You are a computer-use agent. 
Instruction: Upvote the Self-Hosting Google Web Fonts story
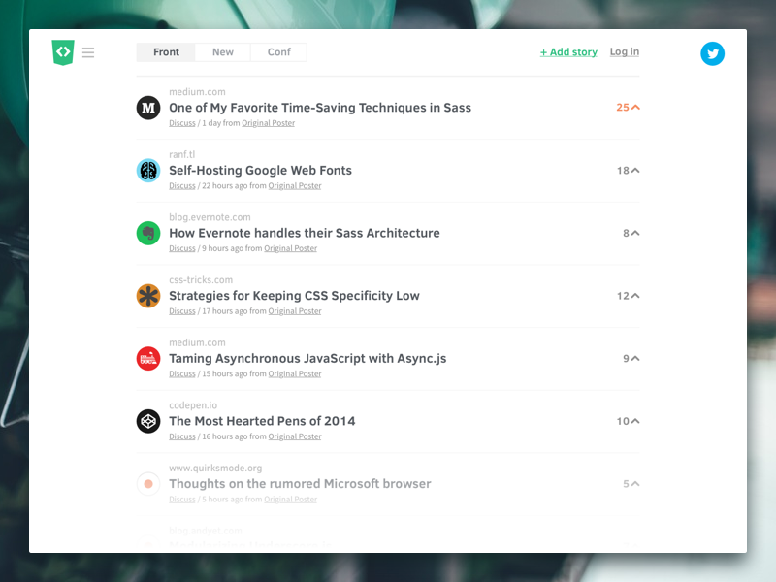[635, 171]
